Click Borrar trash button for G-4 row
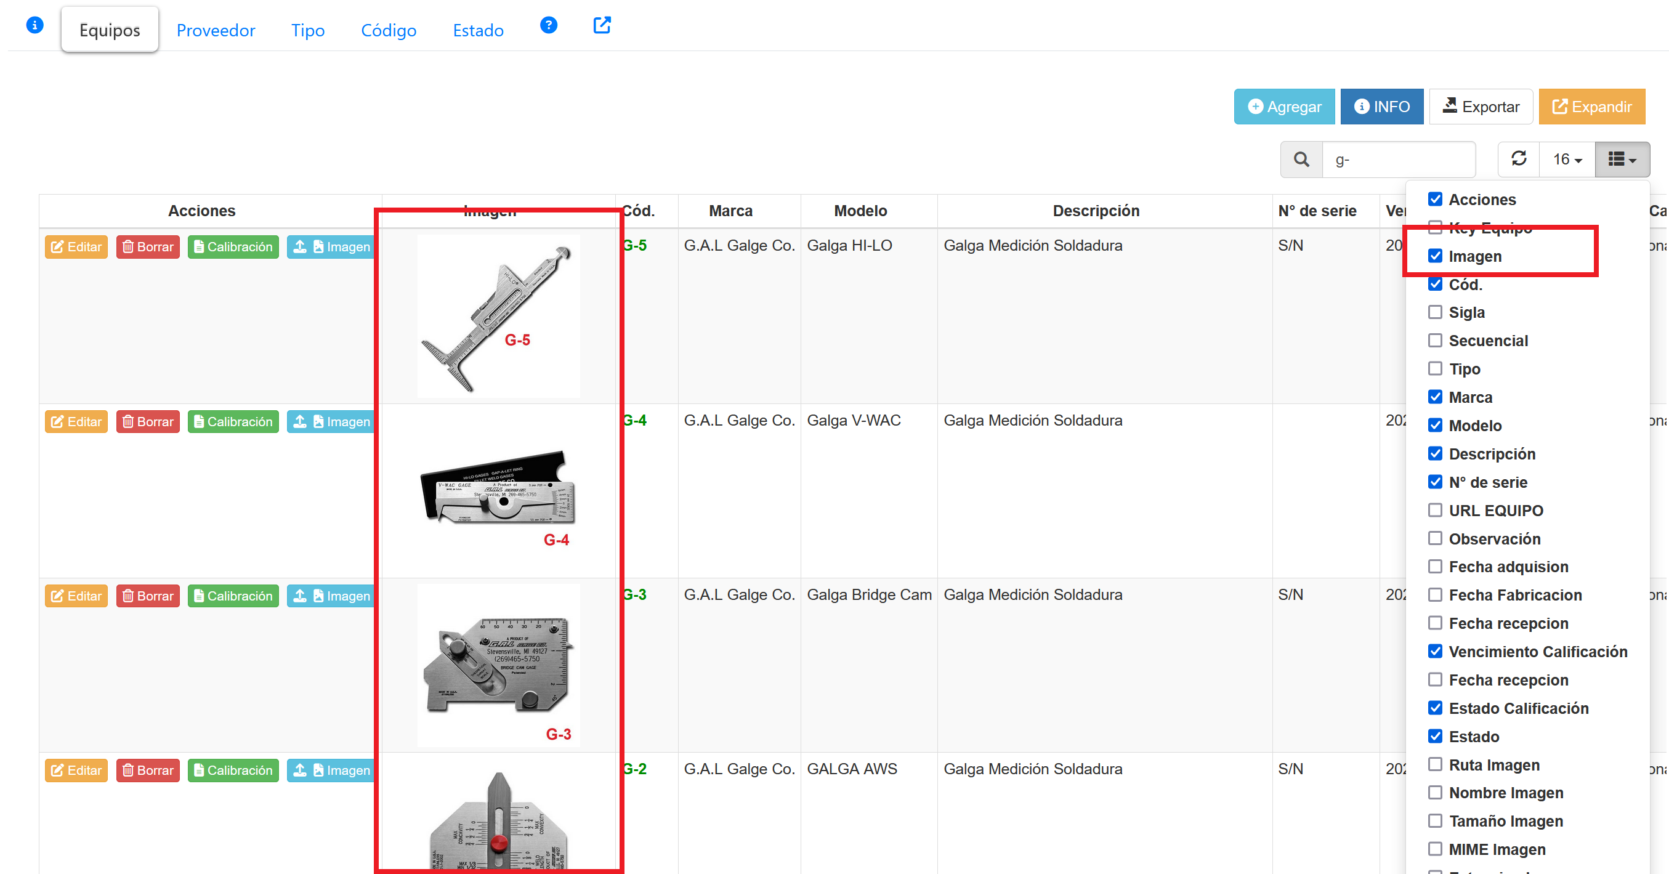The height and width of the screenshot is (874, 1669). pyautogui.click(x=148, y=422)
